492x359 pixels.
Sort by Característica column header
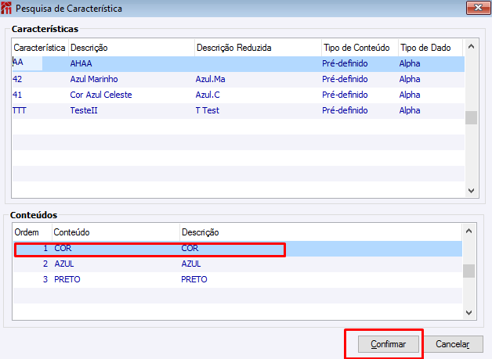pos(39,48)
